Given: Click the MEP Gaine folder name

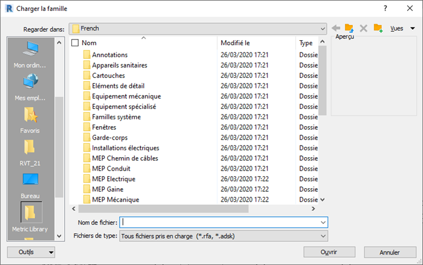Looking at the screenshot, I should point(107,189).
